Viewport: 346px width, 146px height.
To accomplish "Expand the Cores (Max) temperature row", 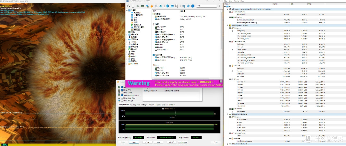I will 233,50.
